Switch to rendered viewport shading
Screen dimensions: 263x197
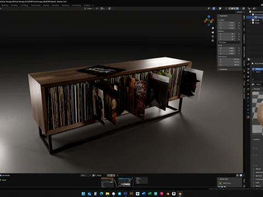pyautogui.click(x=237, y=9)
